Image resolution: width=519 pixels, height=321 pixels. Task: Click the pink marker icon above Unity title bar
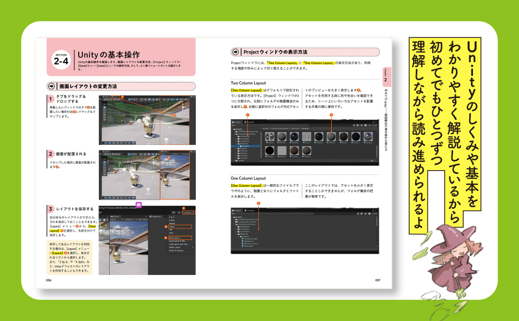pos(139,205)
